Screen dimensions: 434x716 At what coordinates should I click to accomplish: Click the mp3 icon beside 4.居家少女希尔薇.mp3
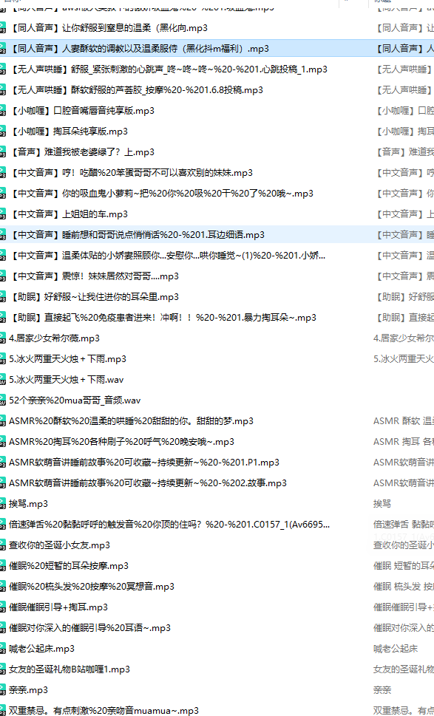(x=3, y=338)
